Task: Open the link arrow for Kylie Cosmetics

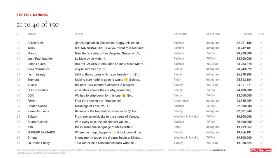Action: pyautogui.click(x=261, y=69)
